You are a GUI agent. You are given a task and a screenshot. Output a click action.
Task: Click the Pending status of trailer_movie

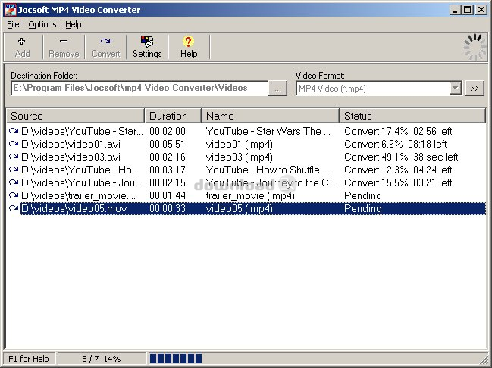point(362,195)
